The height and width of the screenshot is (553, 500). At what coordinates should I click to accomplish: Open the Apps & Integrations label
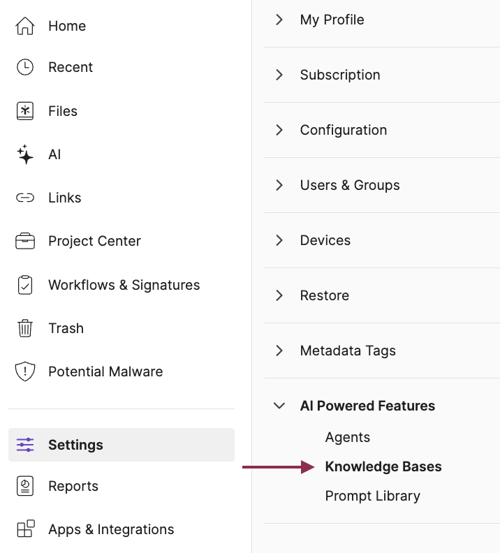point(111,529)
